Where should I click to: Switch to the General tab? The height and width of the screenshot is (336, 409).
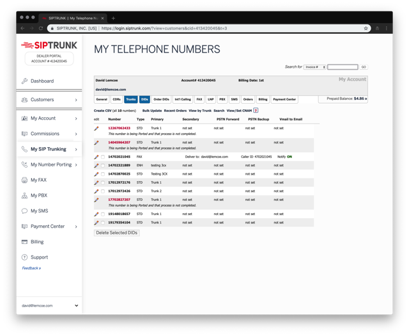click(102, 99)
